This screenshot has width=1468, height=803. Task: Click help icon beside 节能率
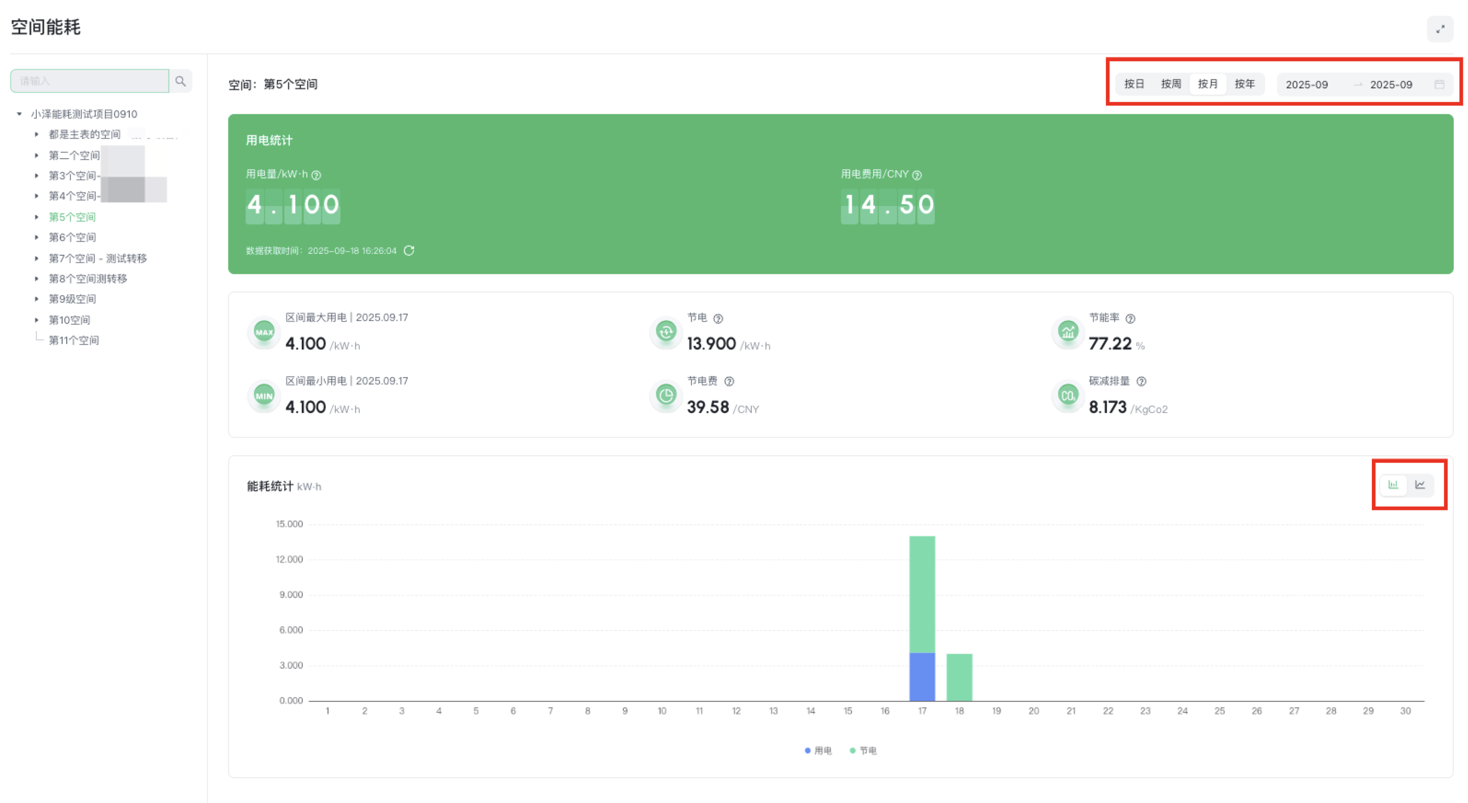[x=1130, y=319]
